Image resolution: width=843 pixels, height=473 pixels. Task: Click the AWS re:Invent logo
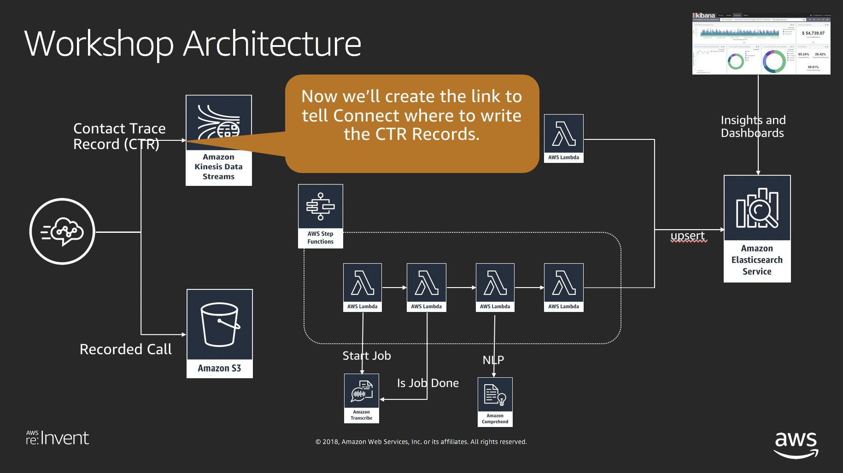tap(57, 438)
